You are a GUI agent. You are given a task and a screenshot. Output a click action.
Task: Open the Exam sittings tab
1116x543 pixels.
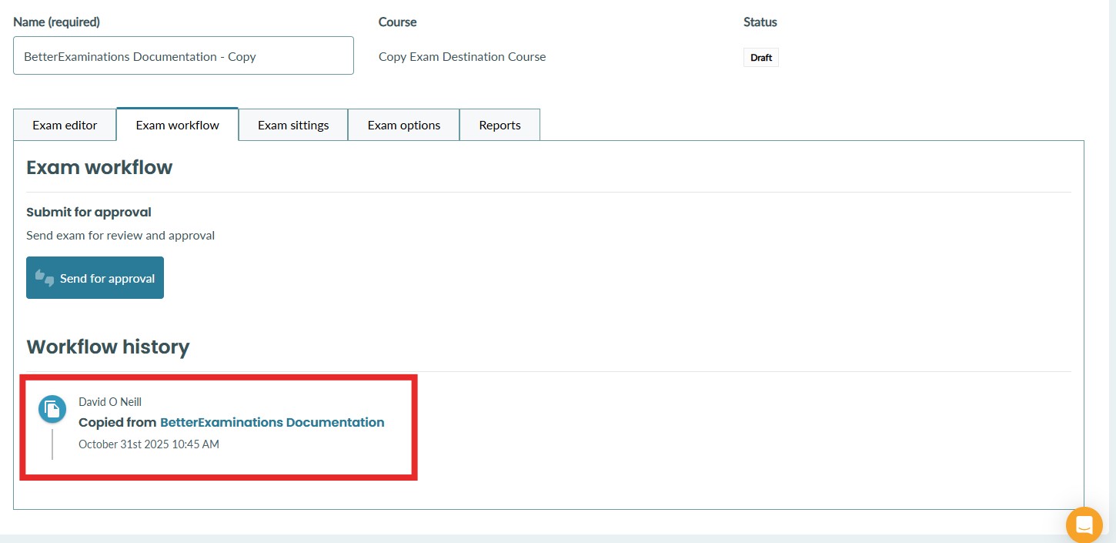pos(293,125)
